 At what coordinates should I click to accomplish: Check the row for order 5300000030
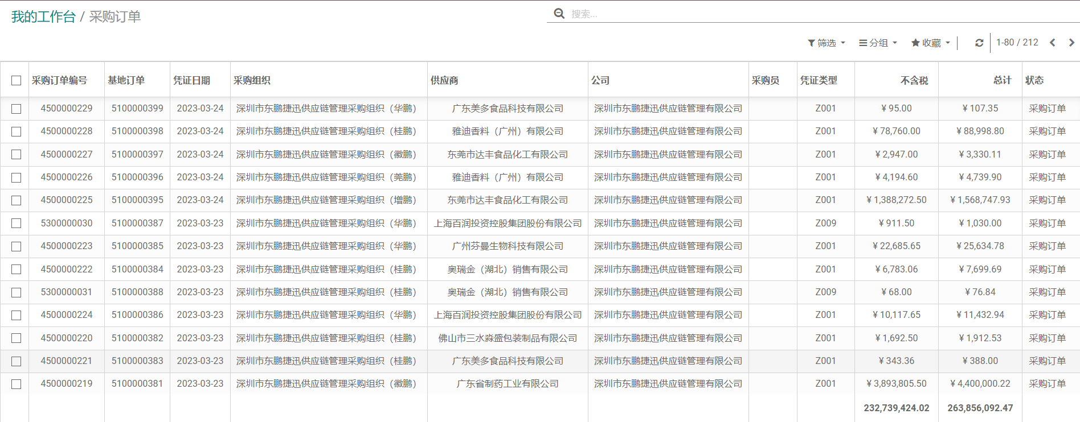coord(17,224)
